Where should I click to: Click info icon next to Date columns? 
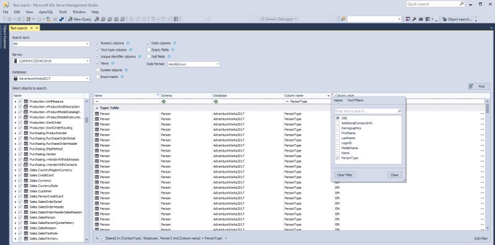coord(174,43)
